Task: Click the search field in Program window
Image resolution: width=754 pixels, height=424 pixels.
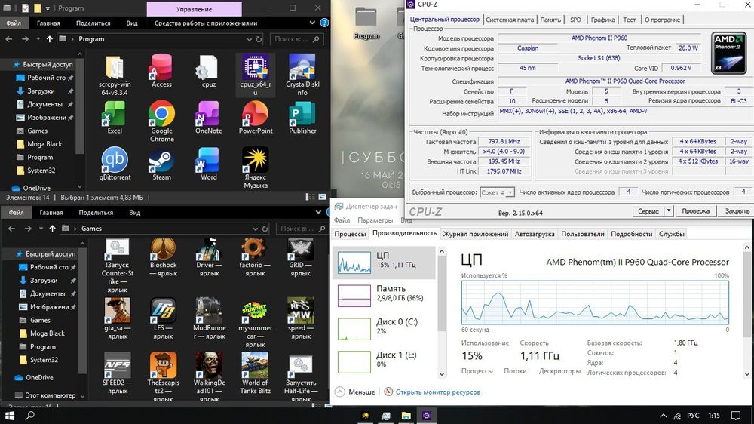Action: click(x=296, y=39)
